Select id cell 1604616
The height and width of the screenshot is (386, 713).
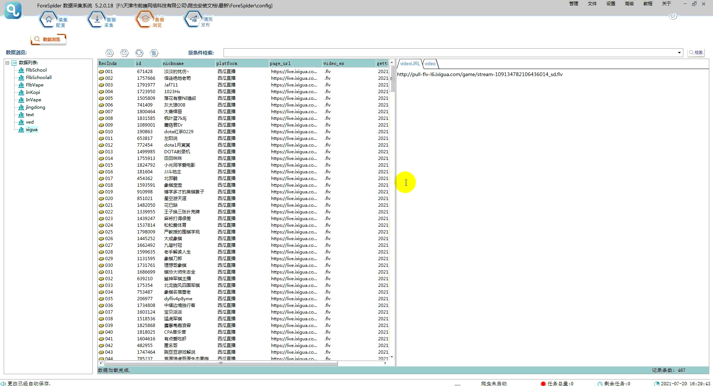pyautogui.click(x=146, y=339)
